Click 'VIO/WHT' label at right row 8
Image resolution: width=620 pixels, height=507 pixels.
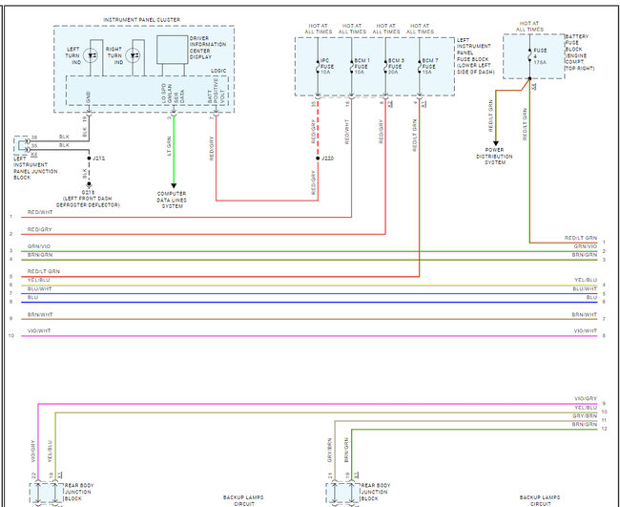click(586, 331)
